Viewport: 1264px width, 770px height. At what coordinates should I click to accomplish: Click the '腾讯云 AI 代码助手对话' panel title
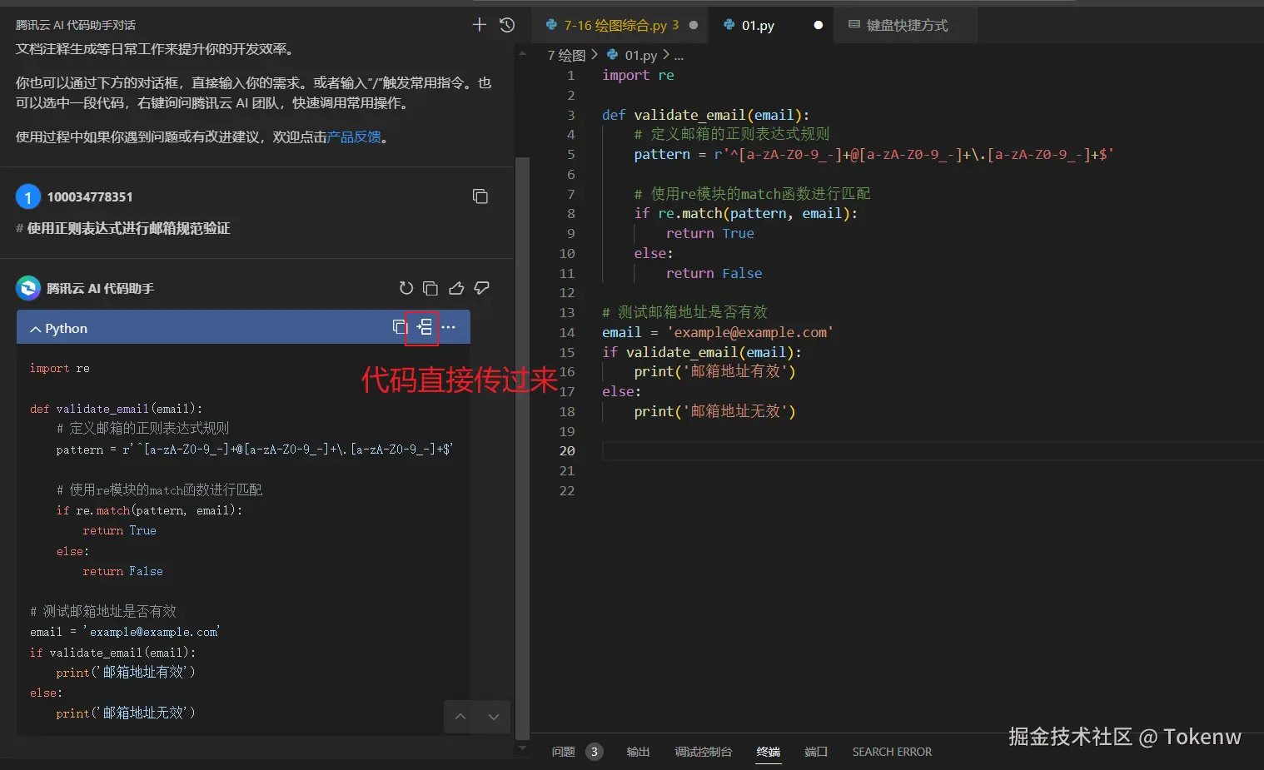tap(75, 25)
